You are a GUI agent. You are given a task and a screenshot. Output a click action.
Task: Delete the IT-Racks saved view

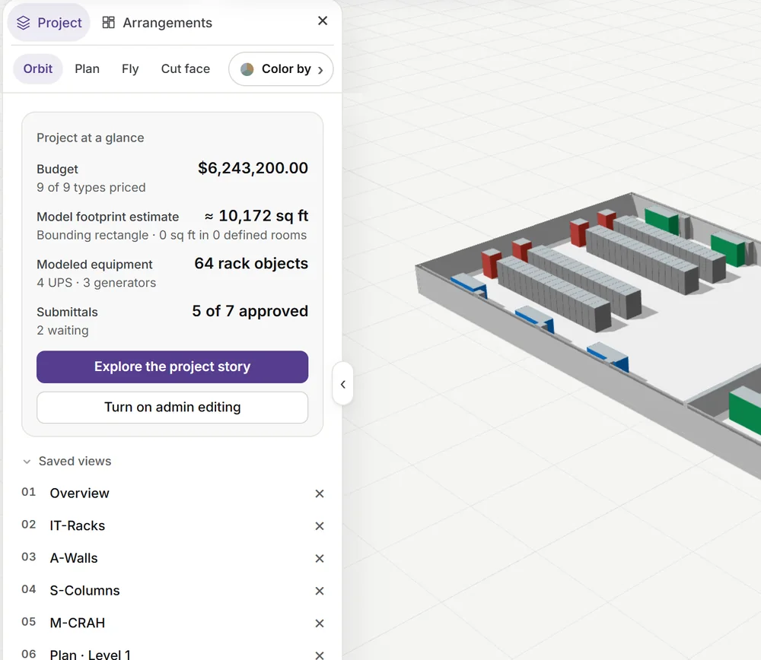[x=320, y=526]
